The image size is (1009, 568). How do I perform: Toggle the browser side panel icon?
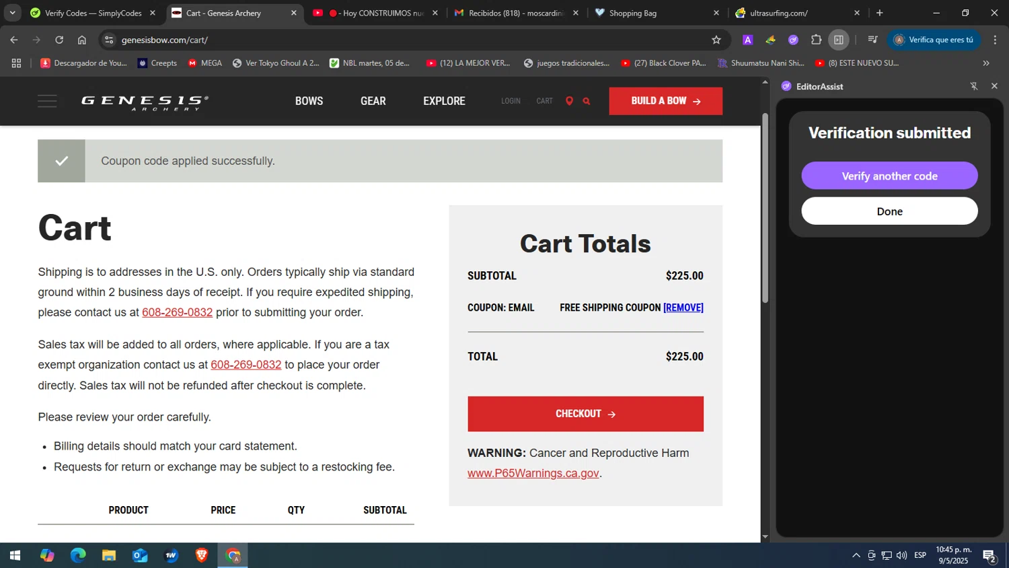839,40
